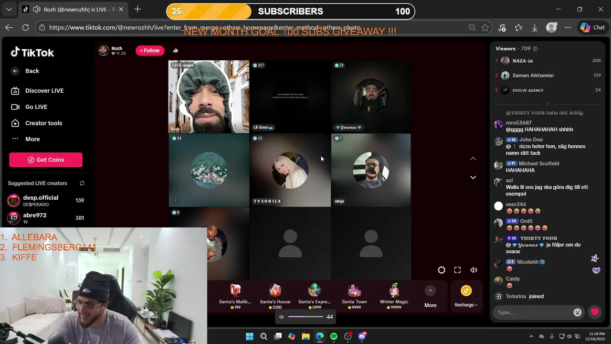Click the address bar URL
This screenshot has height=344, width=611.
[x=205, y=28]
